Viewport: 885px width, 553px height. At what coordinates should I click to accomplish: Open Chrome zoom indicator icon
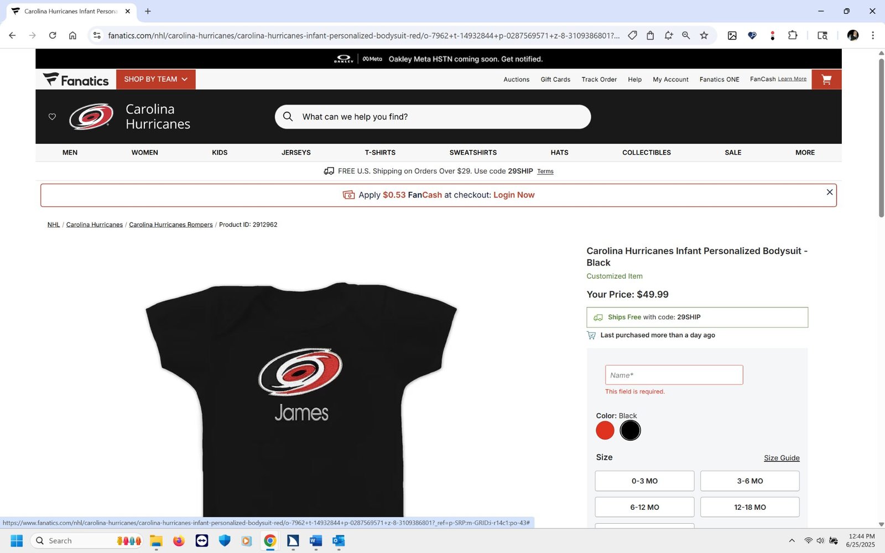[686, 35]
